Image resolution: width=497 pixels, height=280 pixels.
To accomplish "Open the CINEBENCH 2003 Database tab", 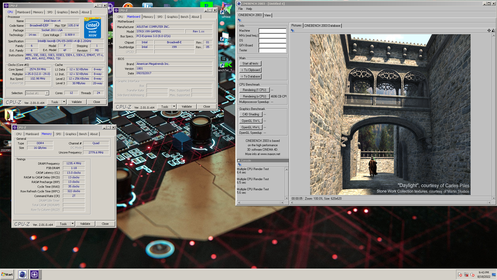I will pyautogui.click(x=322, y=26).
